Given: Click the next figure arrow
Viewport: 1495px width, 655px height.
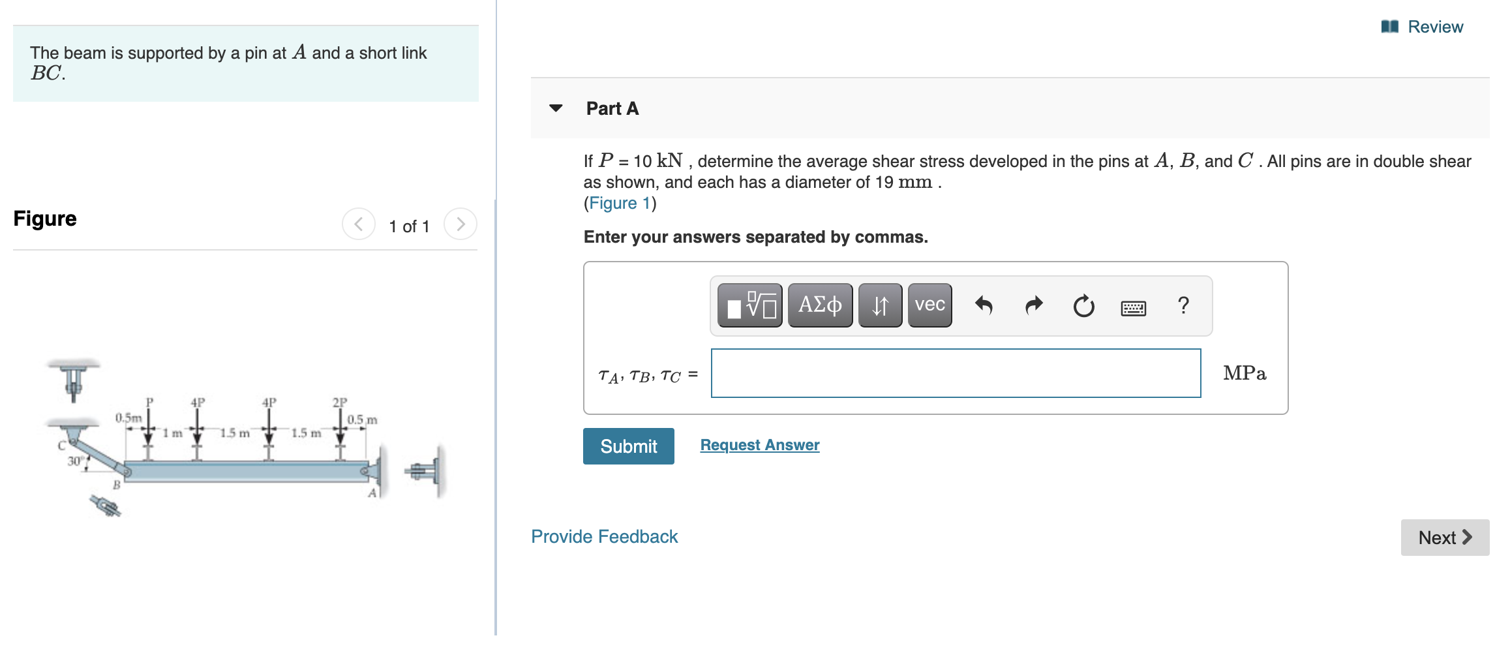Looking at the screenshot, I should click(x=461, y=225).
